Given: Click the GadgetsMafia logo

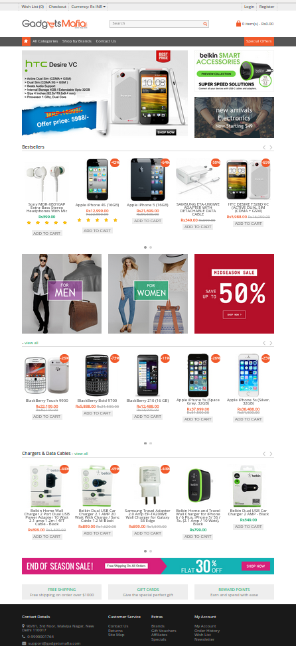Looking at the screenshot, I should 54,24.
